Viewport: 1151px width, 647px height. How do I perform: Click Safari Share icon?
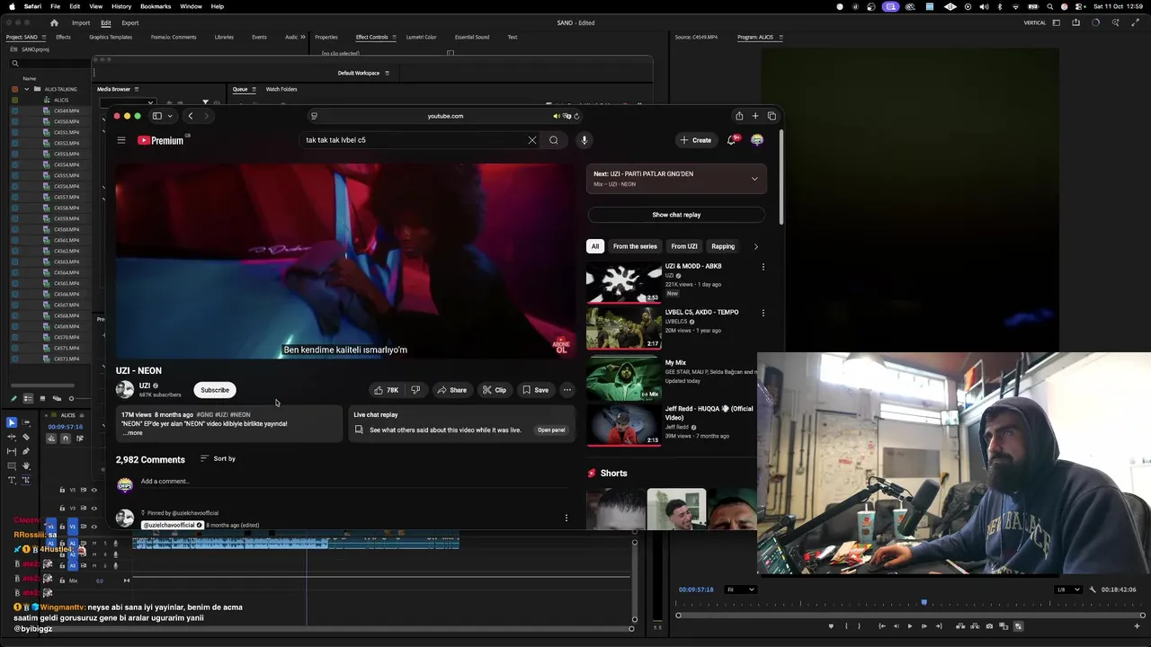pos(739,116)
